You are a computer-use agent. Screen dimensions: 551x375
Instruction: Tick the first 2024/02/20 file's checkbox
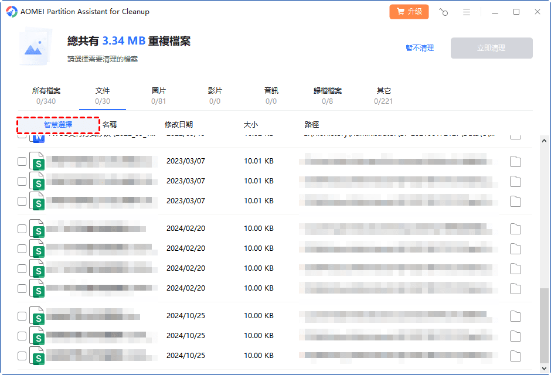[22, 229]
